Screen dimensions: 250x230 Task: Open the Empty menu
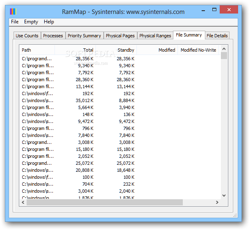pyautogui.click(x=31, y=22)
